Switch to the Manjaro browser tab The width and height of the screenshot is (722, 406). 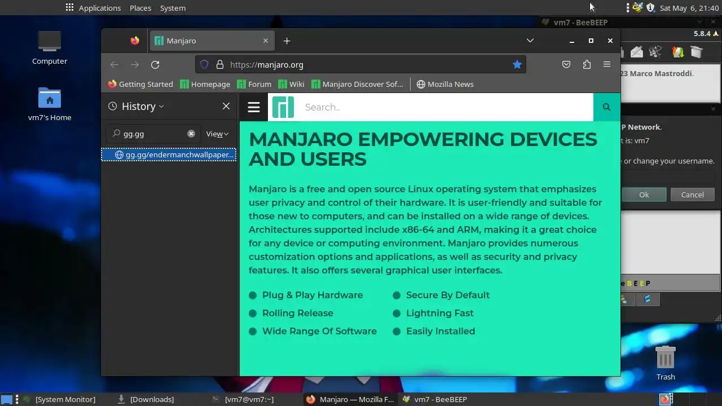tap(212, 41)
